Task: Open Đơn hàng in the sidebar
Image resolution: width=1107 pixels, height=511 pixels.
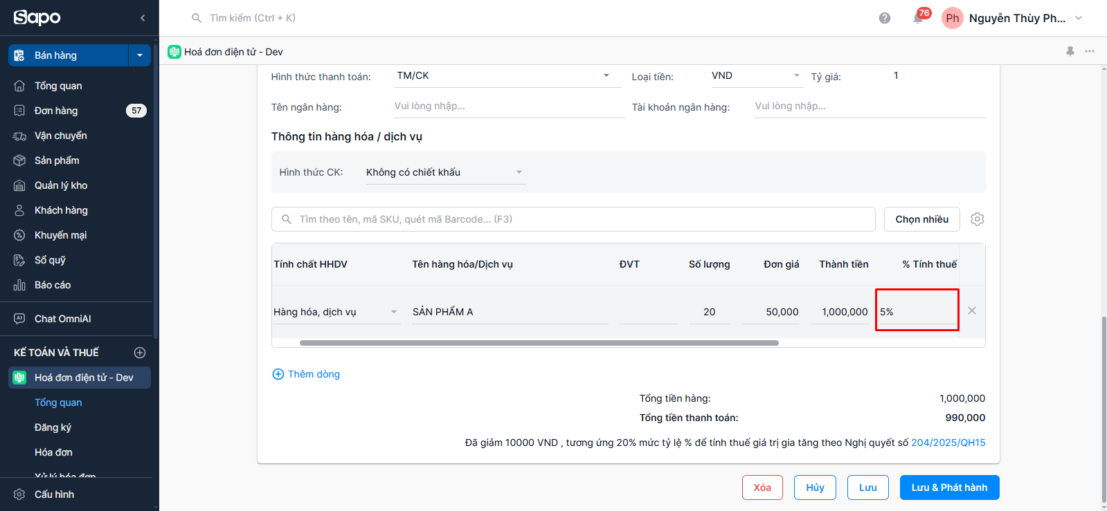Action: tap(56, 111)
